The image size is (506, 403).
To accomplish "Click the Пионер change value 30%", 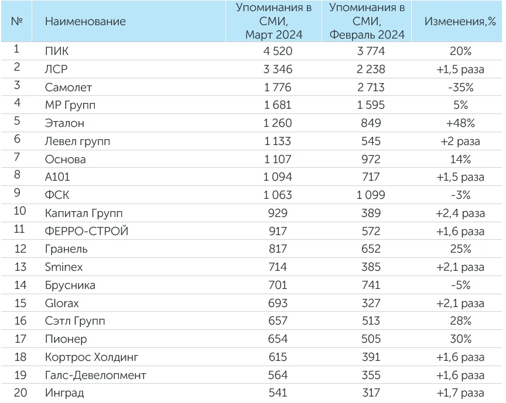I will coord(460,339).
